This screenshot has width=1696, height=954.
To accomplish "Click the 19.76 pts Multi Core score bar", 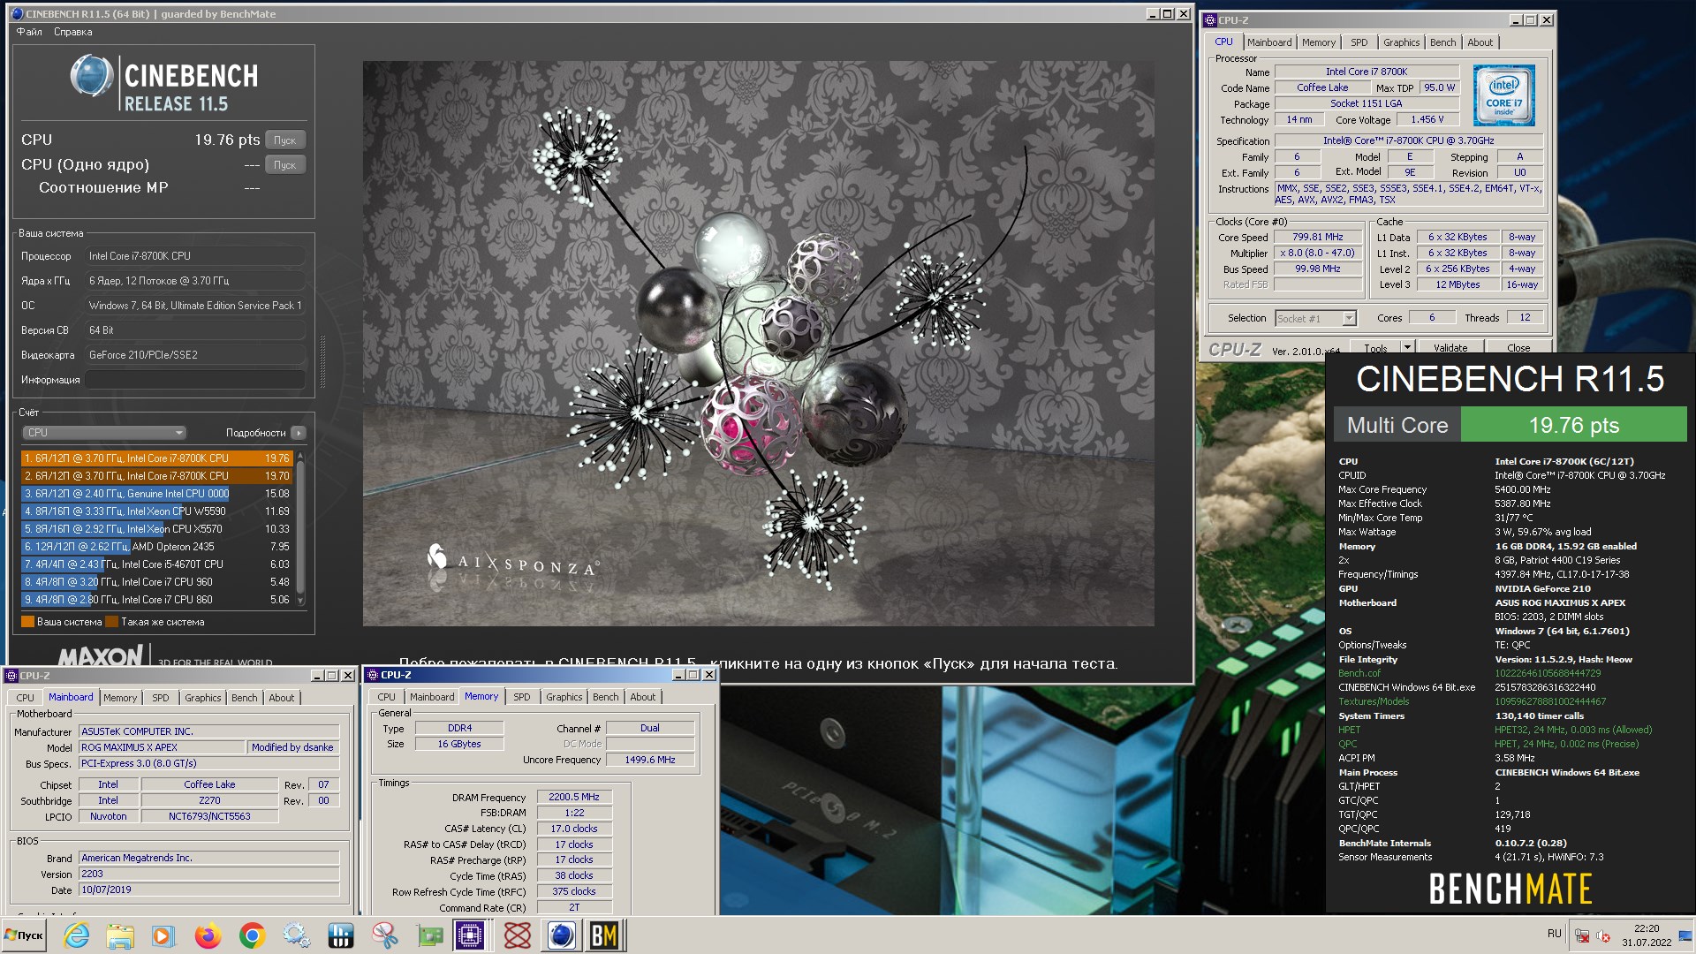I will 1573,425.
